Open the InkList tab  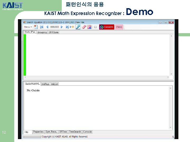55,84
